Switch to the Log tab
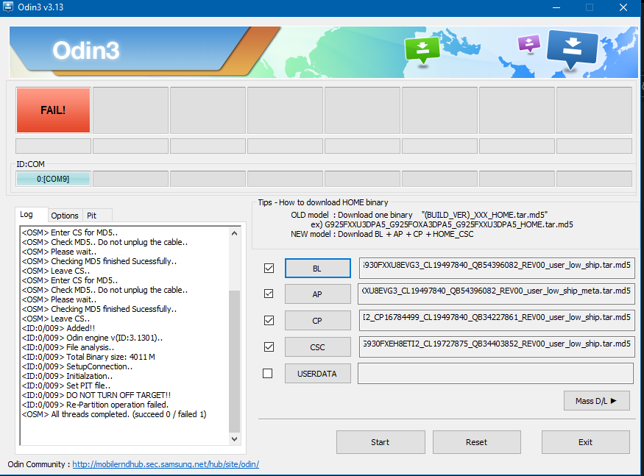The width and height of the screenshot is (644, 476). coord(26,214)
